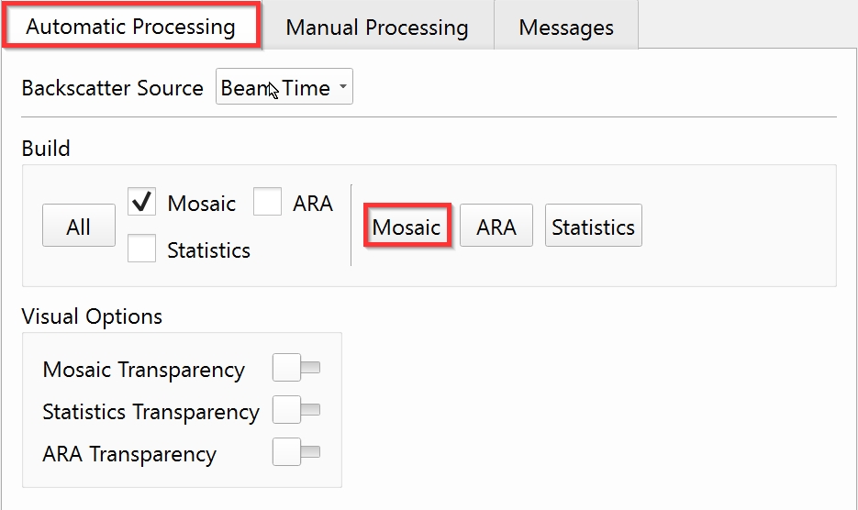Switch to the Manual Processing tab
The height and width of the screenshot is (510, 858).
pos(376,28)
